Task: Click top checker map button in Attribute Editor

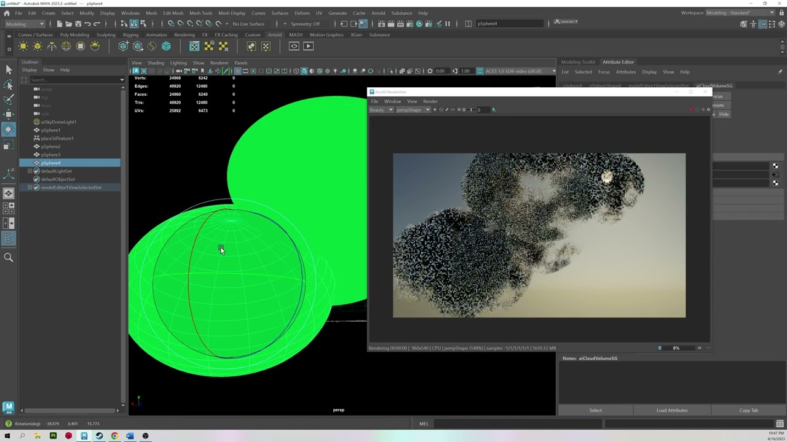Action: click(775, 166)
